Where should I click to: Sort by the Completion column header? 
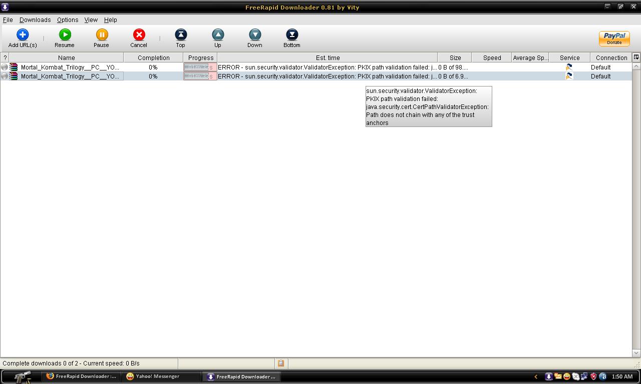pos(153,58)
